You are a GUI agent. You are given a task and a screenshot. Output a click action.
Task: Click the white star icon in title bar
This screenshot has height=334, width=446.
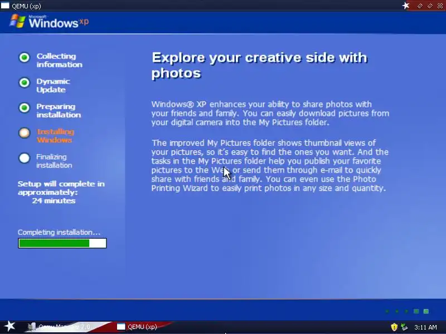[406, 6]
